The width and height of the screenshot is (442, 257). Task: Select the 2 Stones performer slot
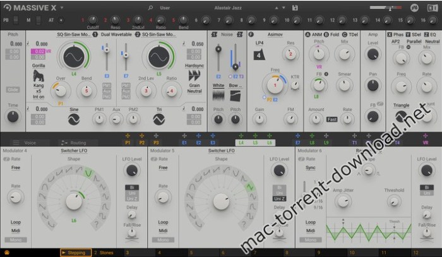point(104,253)
